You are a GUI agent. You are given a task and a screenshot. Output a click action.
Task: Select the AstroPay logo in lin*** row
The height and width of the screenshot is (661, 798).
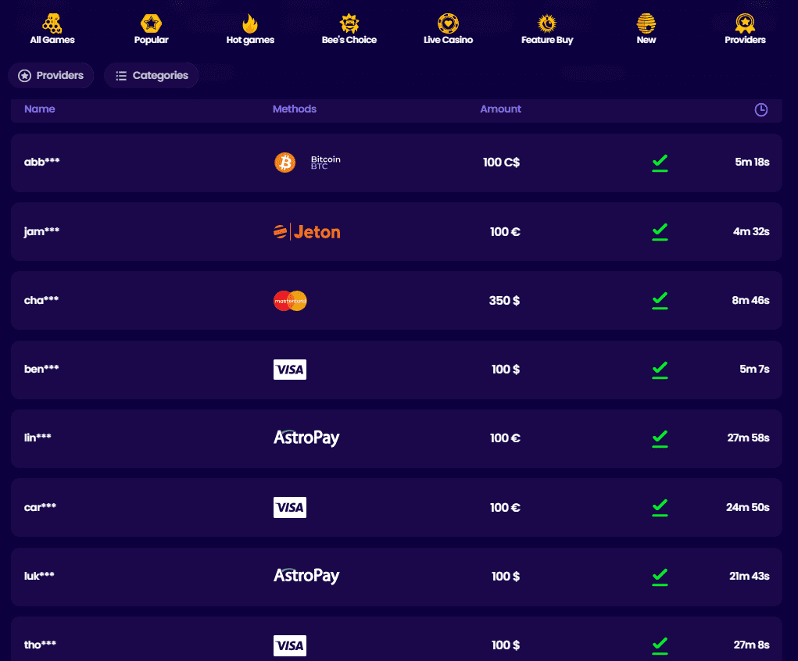pos(306,438)
